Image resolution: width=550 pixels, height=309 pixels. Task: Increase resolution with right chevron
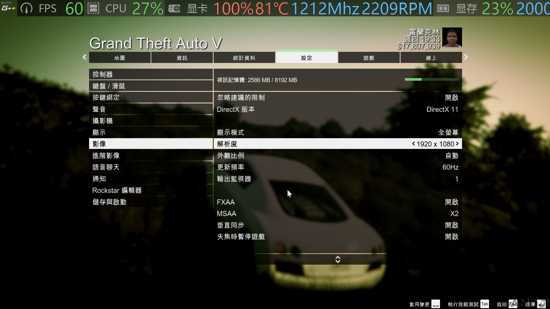[457, 144]
